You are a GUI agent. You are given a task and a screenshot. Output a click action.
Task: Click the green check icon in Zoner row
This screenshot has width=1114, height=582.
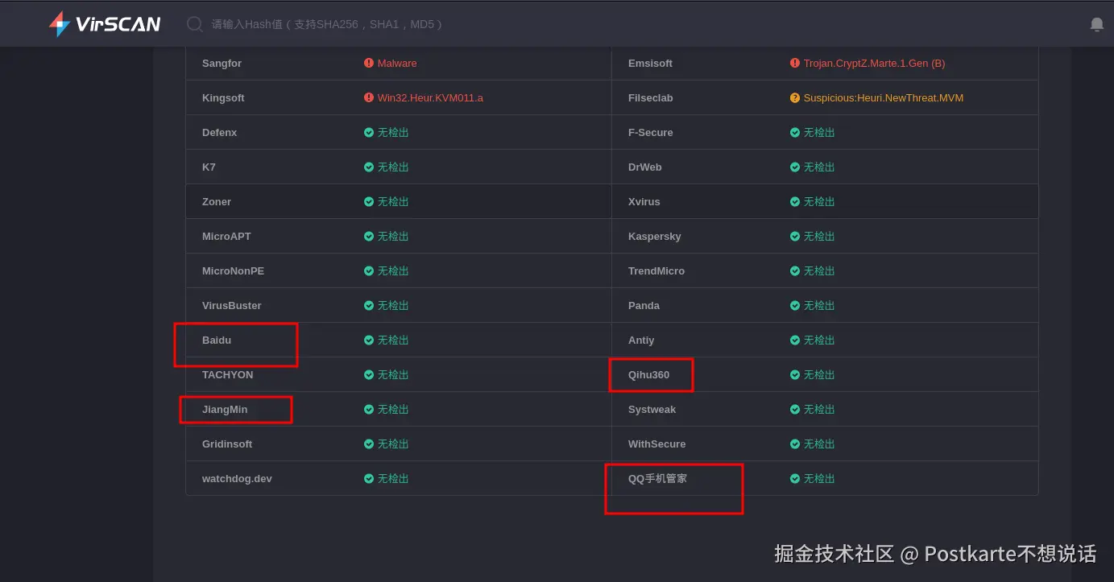click(368, 201)
